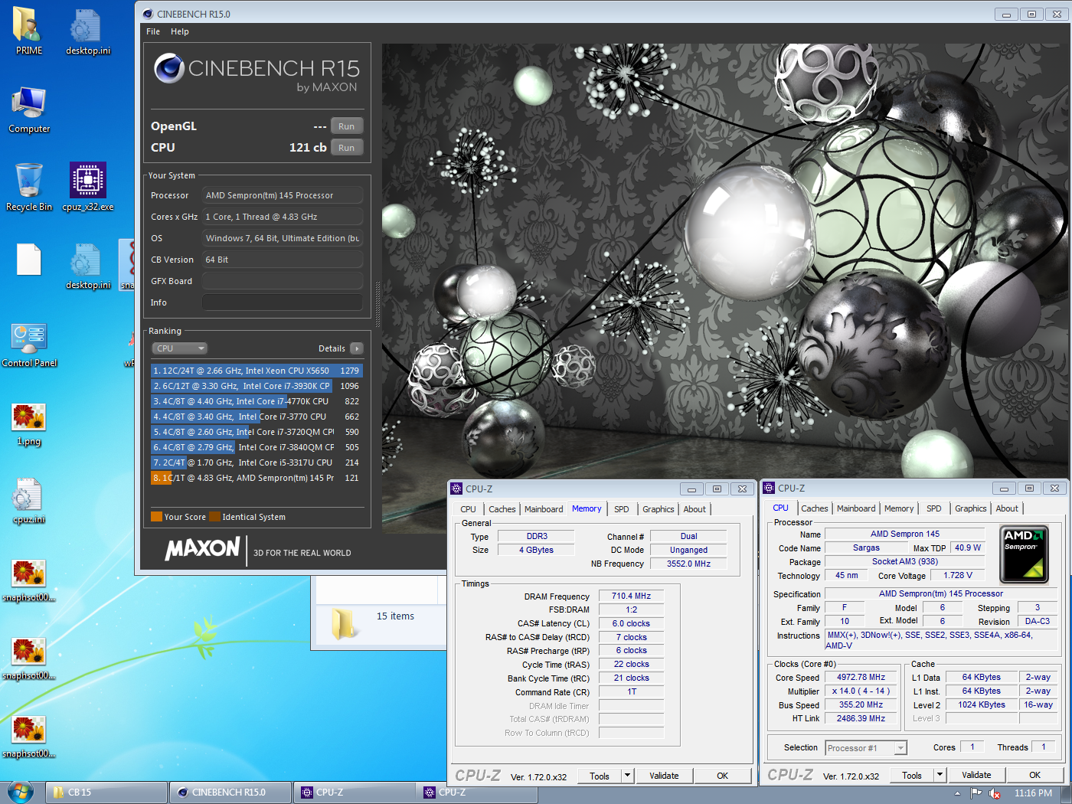Switch to Mainboard tab in left CPU-Z window
This screenshot has height=804, width=1072.
(544, 509)
